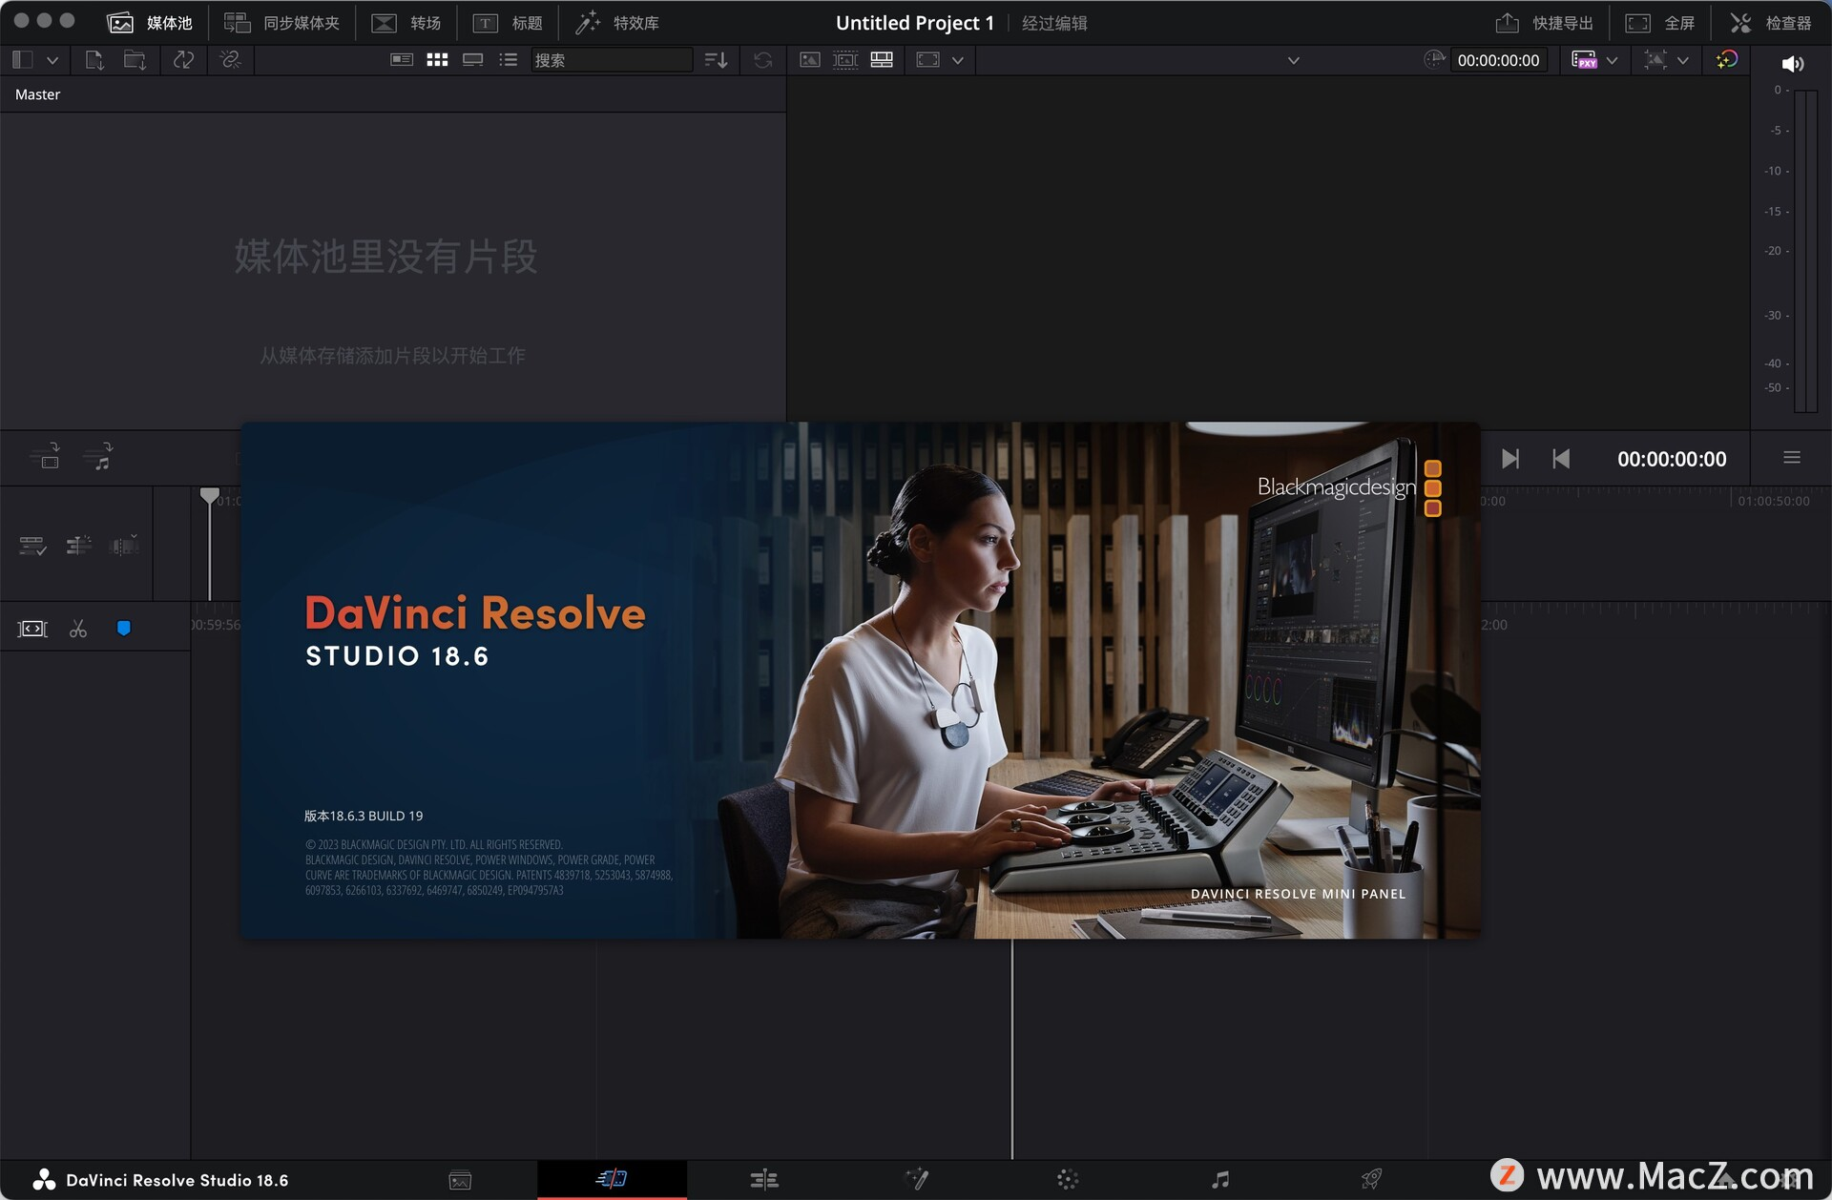This screenshot has width=1832, height=1200.
Task: Click the 全屏 (Full Screen) button
Action: tap(1660, 23)
